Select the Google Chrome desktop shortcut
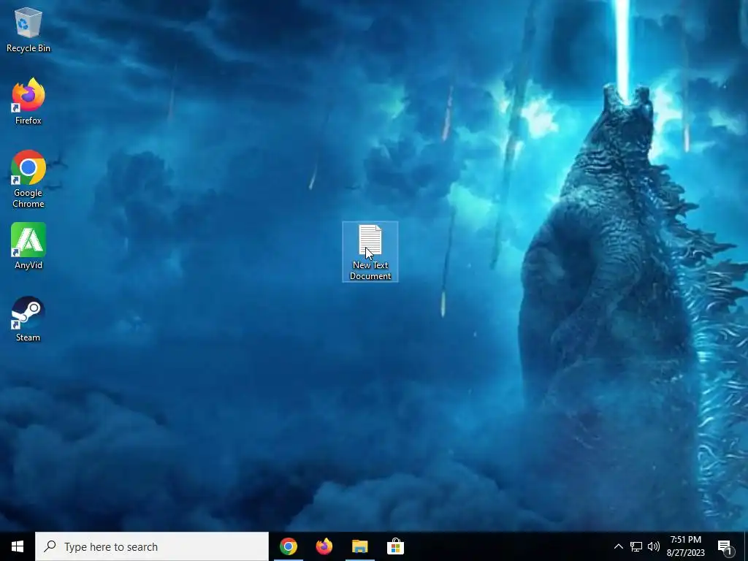 (x=28, y=179)
